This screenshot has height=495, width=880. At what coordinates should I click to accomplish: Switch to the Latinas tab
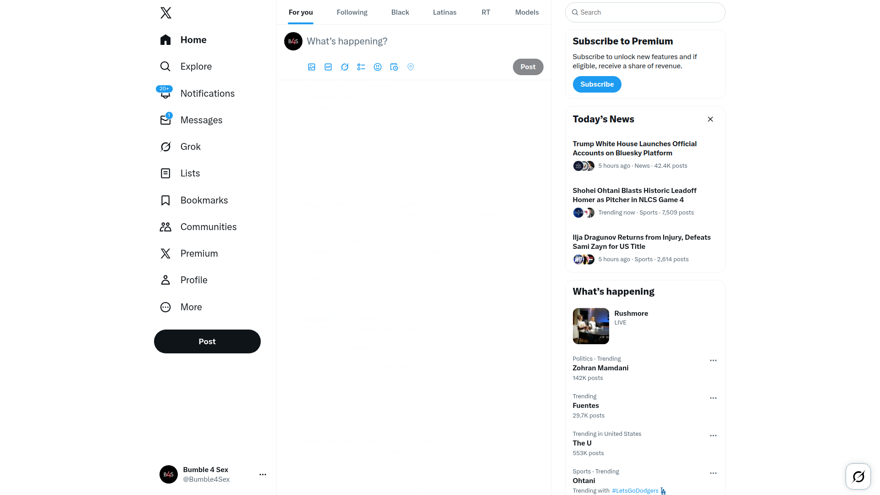pyautogui.click(x=445, y=12)
